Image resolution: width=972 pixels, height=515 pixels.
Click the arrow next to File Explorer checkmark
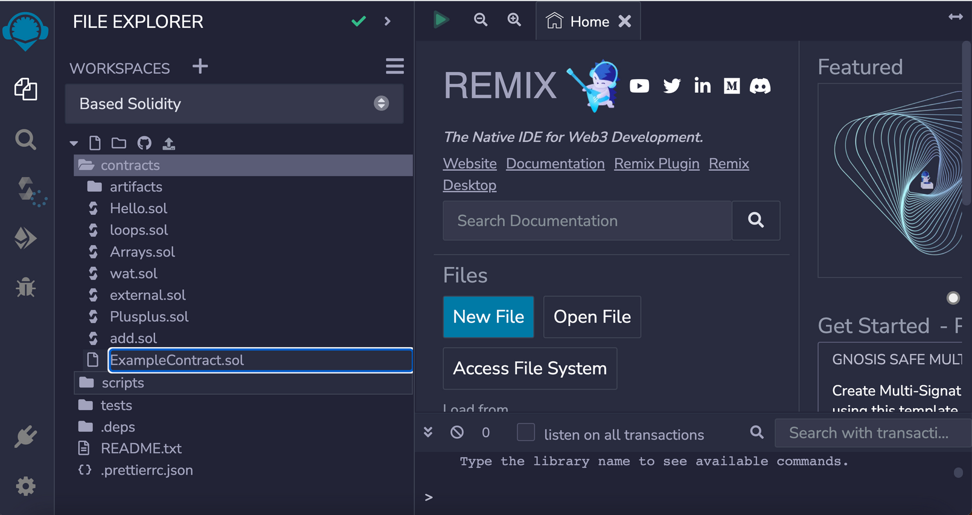coord(388,22)
